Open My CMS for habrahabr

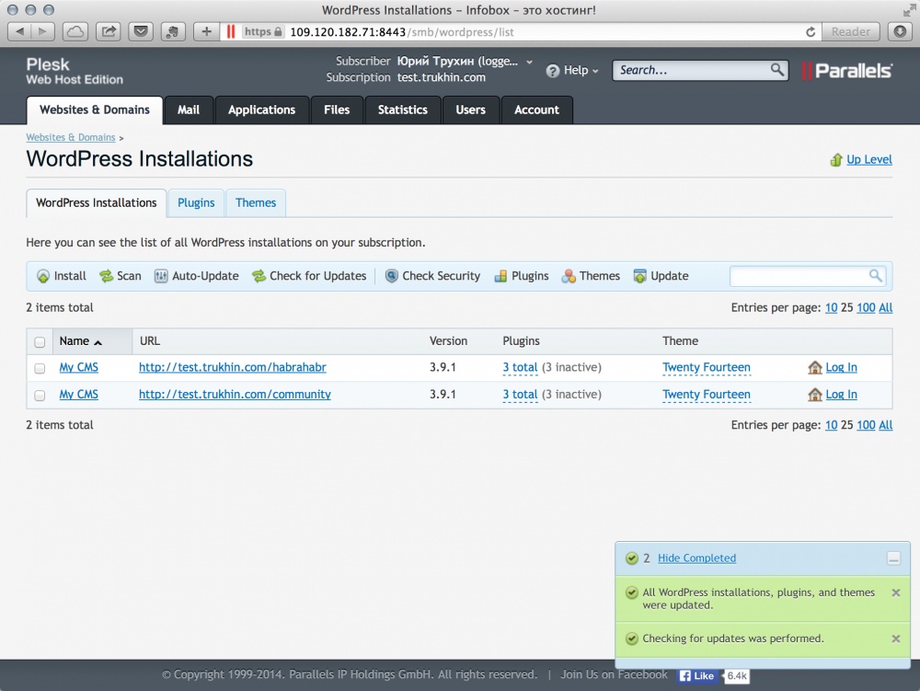coord(78,368)
